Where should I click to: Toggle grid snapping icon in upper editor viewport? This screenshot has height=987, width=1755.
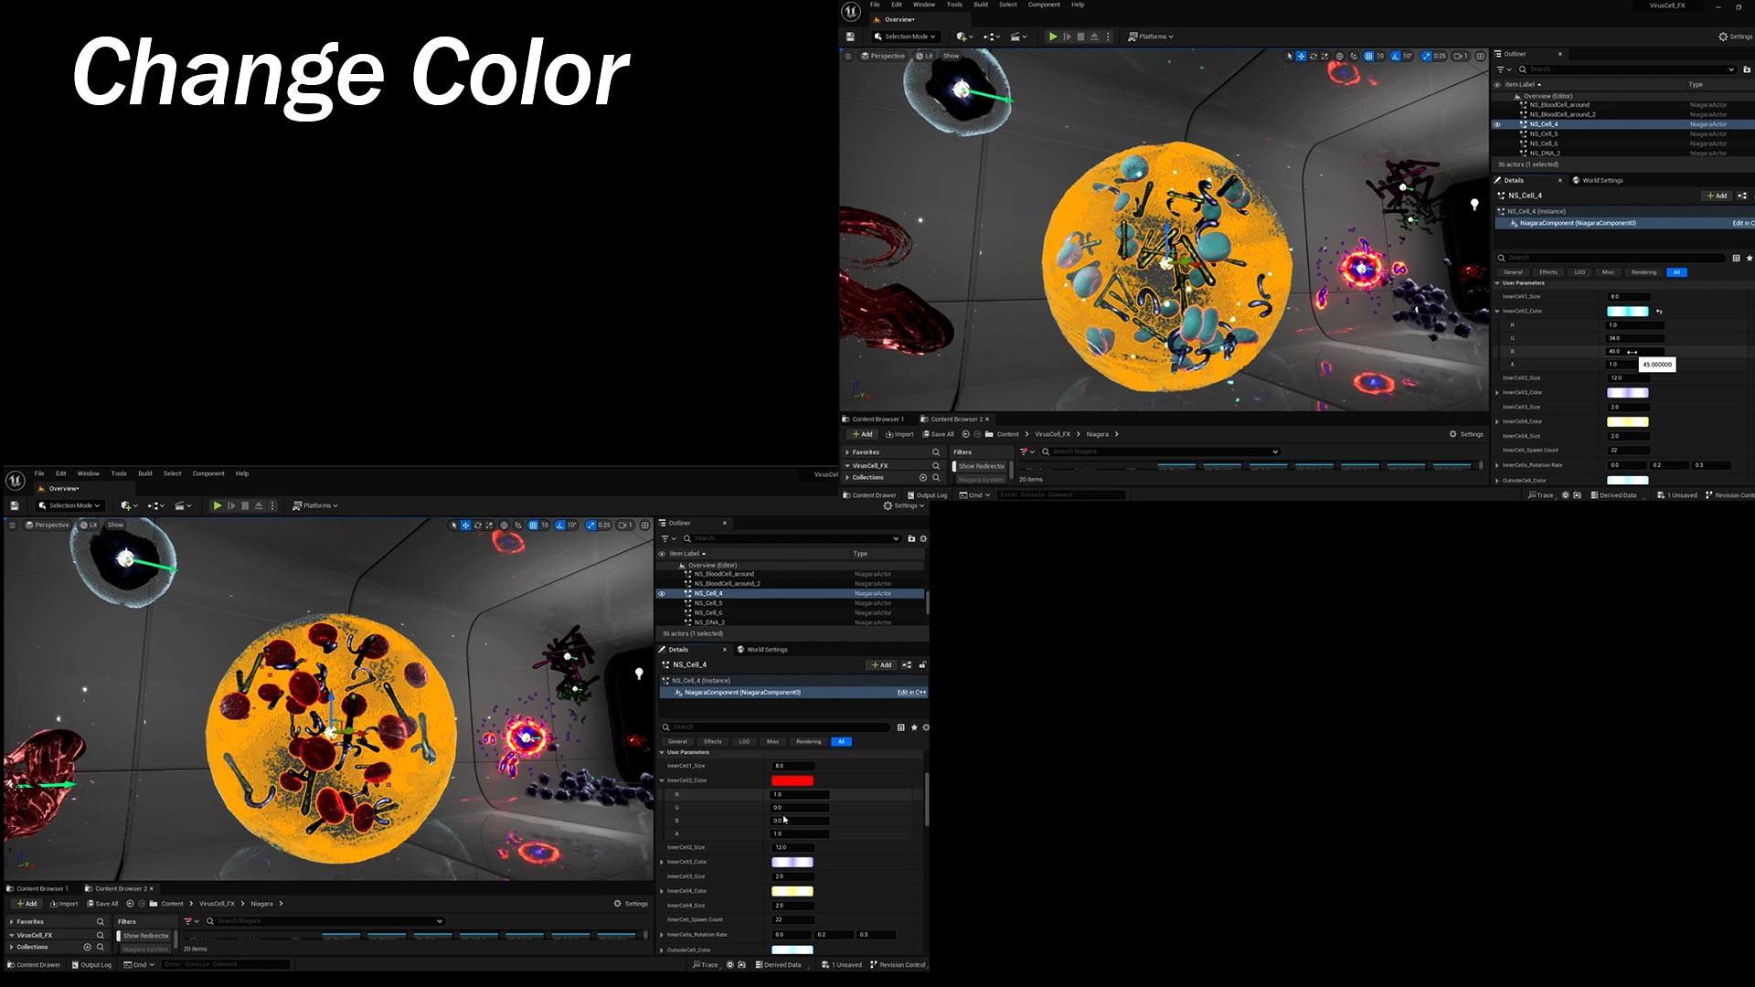pyautogui.click(x=1368, y=56)
